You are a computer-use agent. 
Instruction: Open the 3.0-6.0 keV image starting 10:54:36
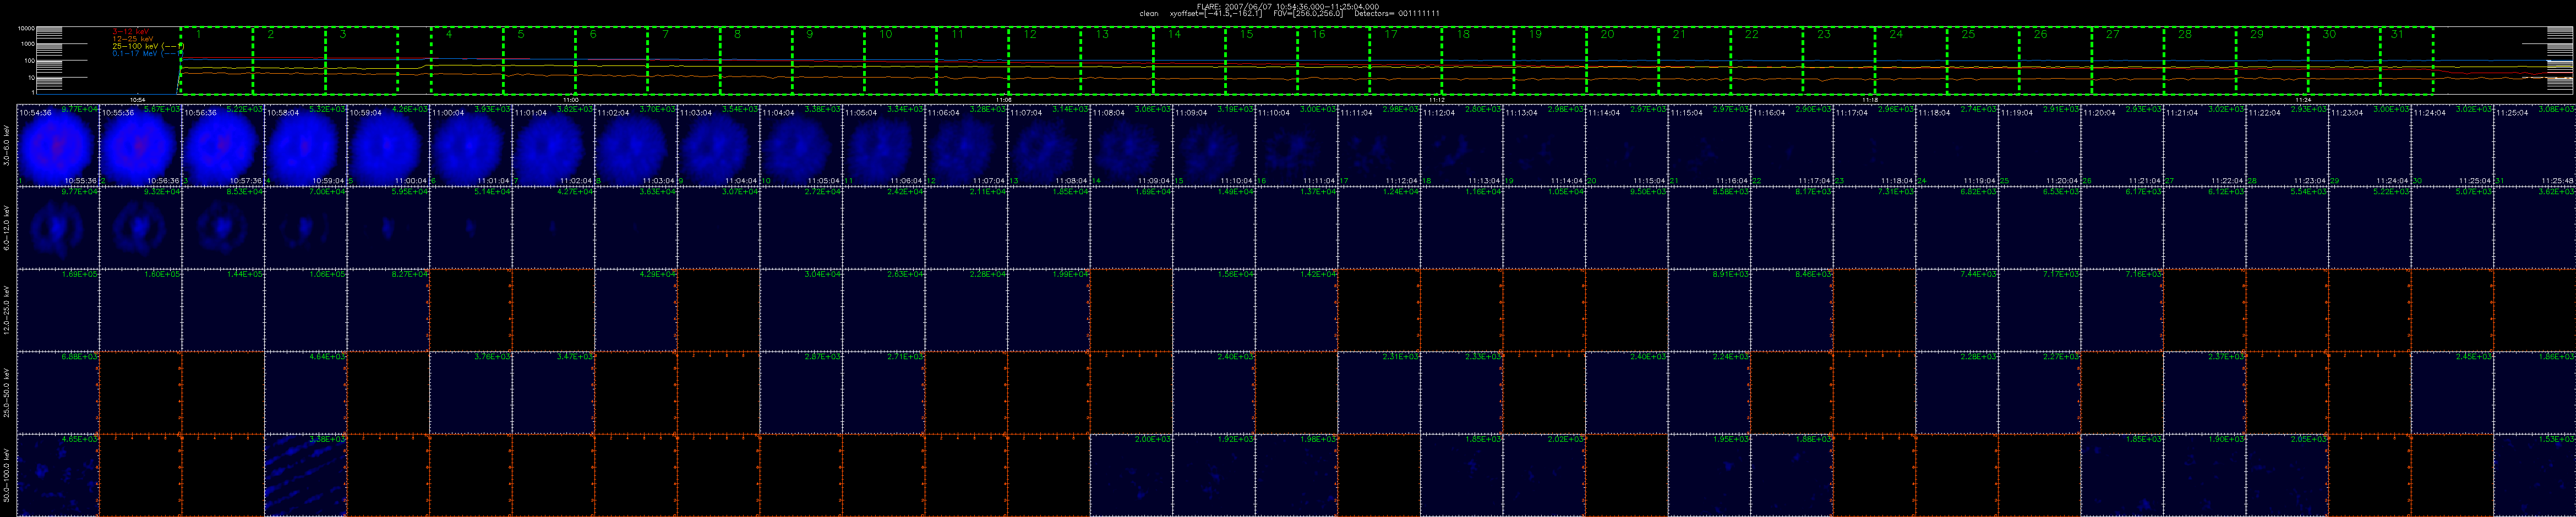[x=57, y=144]
